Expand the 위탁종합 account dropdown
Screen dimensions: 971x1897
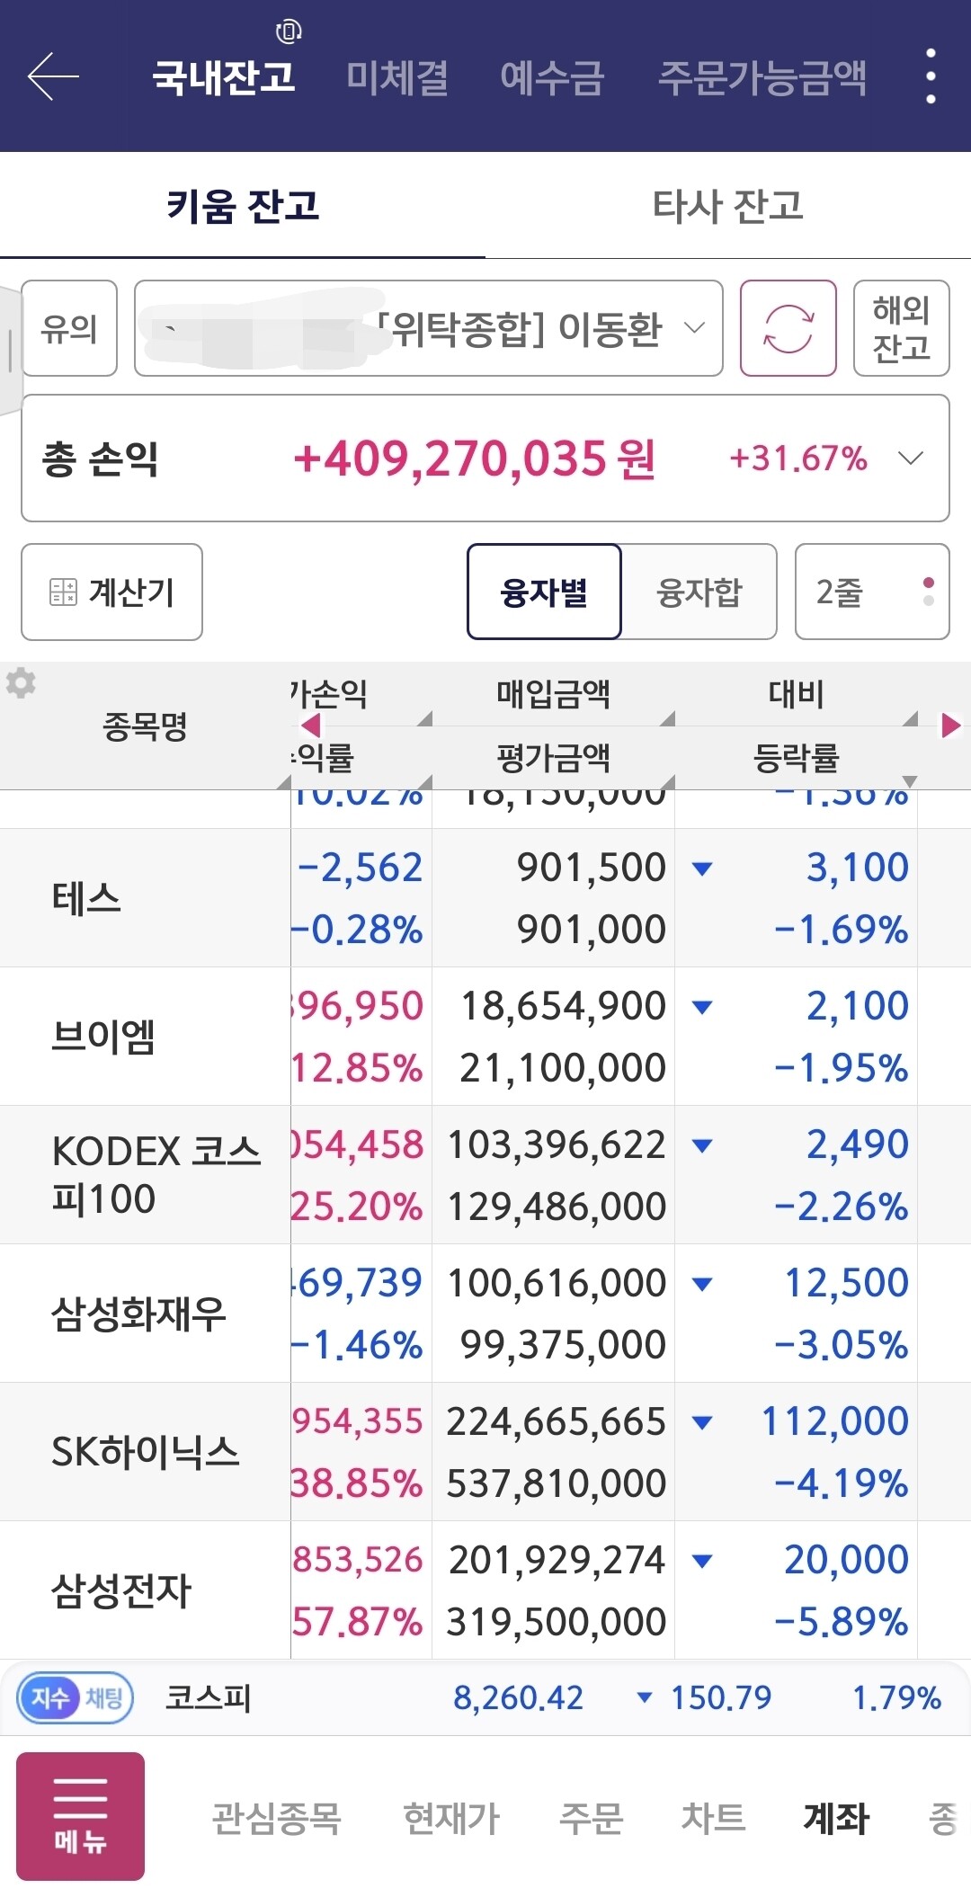428,328
